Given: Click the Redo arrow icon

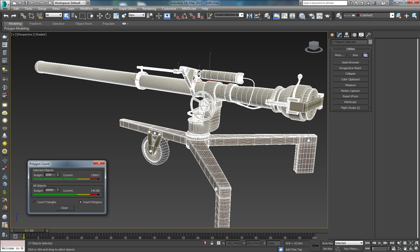Looking at the screenshot, I should (x=14, y=16).
